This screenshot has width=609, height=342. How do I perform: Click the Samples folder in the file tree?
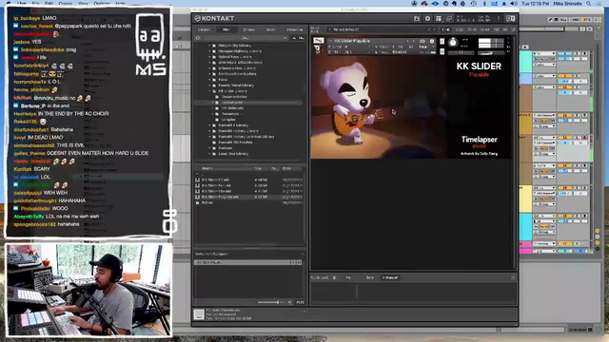228,120
